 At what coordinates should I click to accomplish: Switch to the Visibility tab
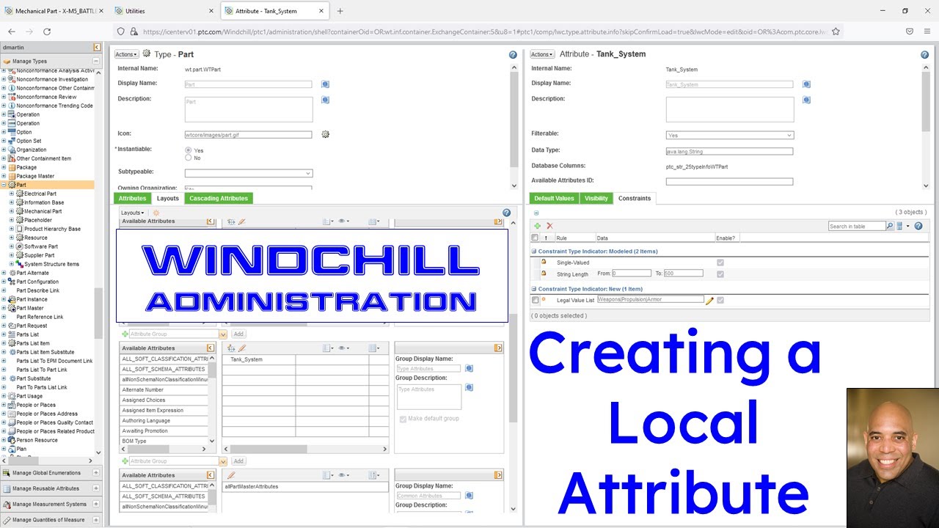point(596,198)
